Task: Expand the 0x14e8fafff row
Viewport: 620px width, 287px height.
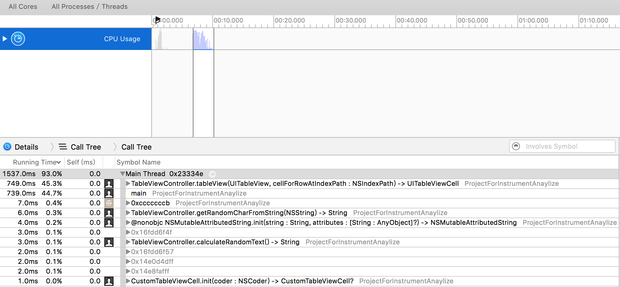Action: 128,271
